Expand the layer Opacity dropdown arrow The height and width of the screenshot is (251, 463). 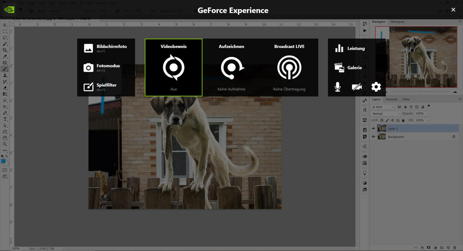coord(428,114)
